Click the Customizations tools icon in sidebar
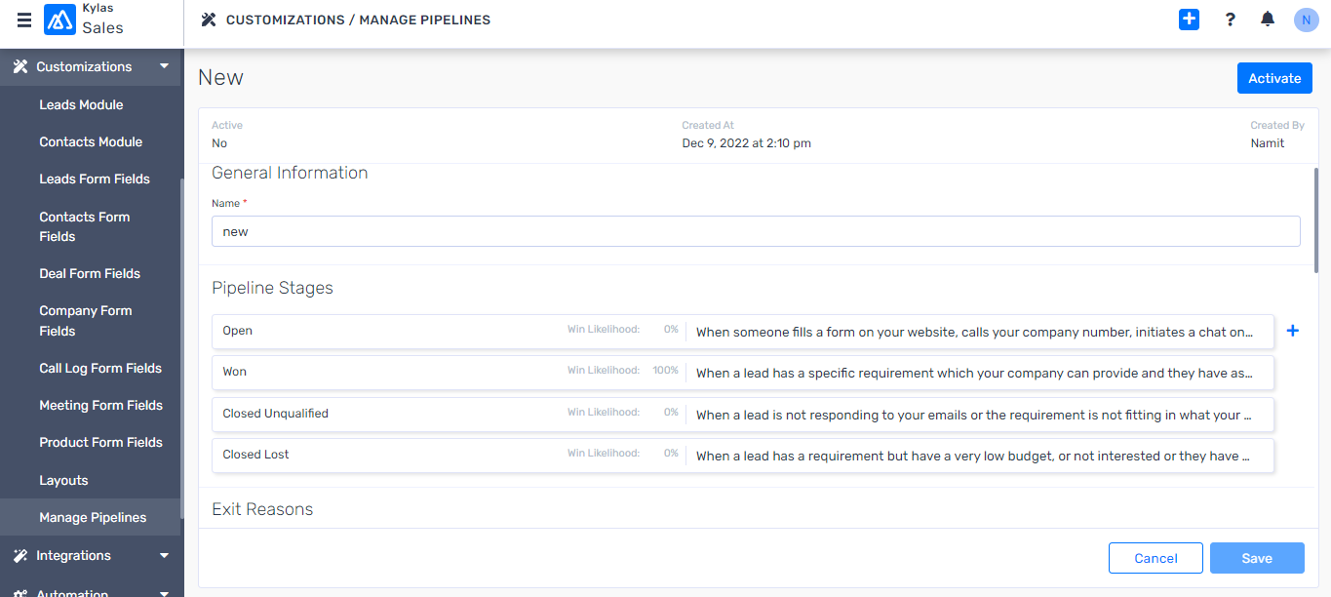Viewport: 1331px width, 597px height. tap(20, 66)
